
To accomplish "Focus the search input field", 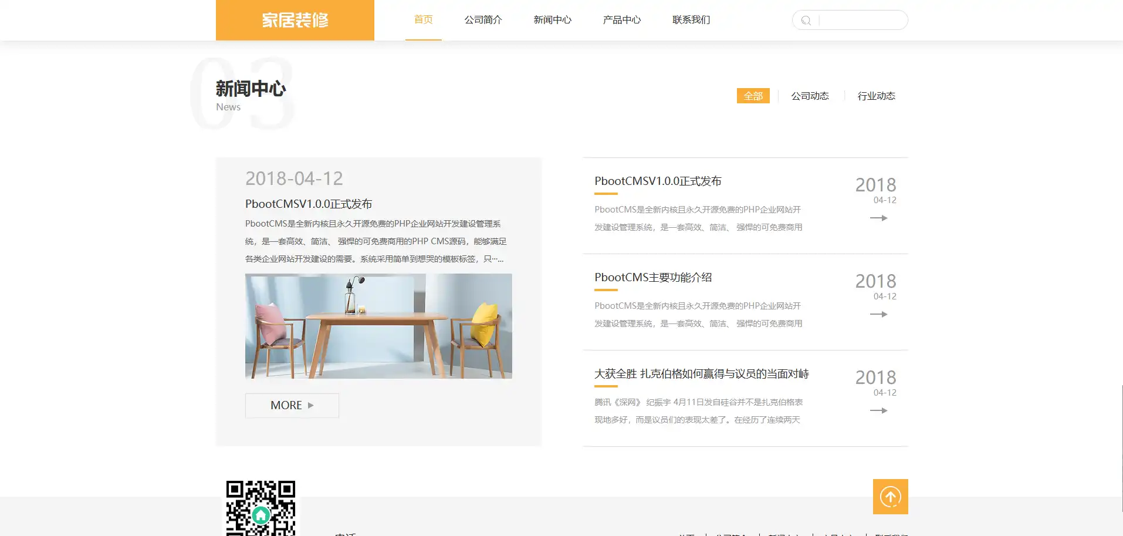I will pos(860,21).
